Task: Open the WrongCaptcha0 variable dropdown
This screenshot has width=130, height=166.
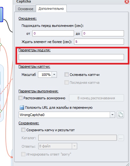Action: click(x=112, y=115)
